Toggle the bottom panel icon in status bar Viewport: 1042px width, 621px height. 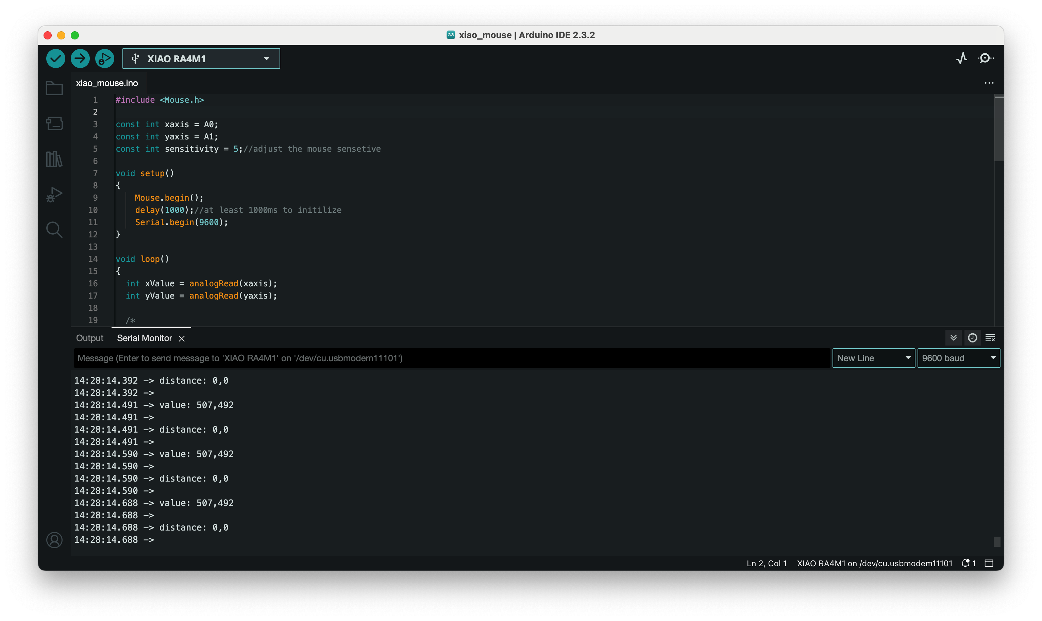point(989,563)
